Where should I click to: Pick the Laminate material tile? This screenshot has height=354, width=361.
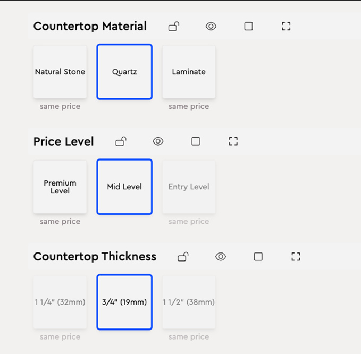pyautogui.click(x=189, y=72)
